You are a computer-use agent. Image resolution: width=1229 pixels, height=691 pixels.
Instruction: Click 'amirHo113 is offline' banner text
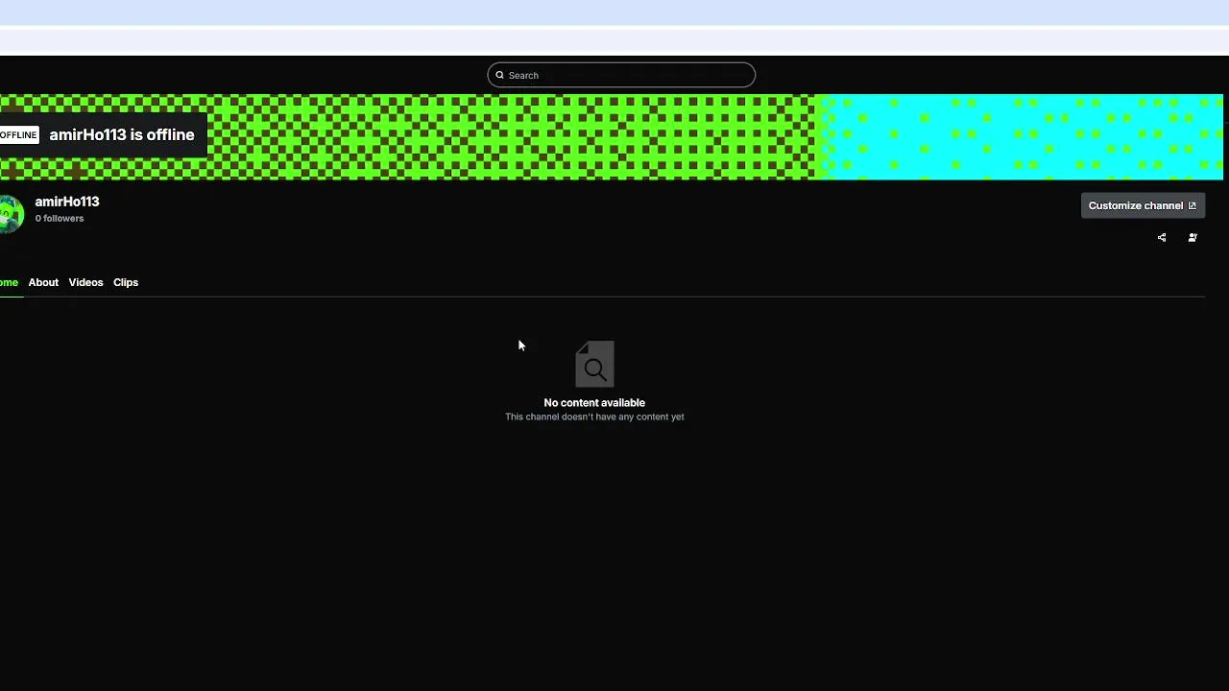[x=122, y=135]
